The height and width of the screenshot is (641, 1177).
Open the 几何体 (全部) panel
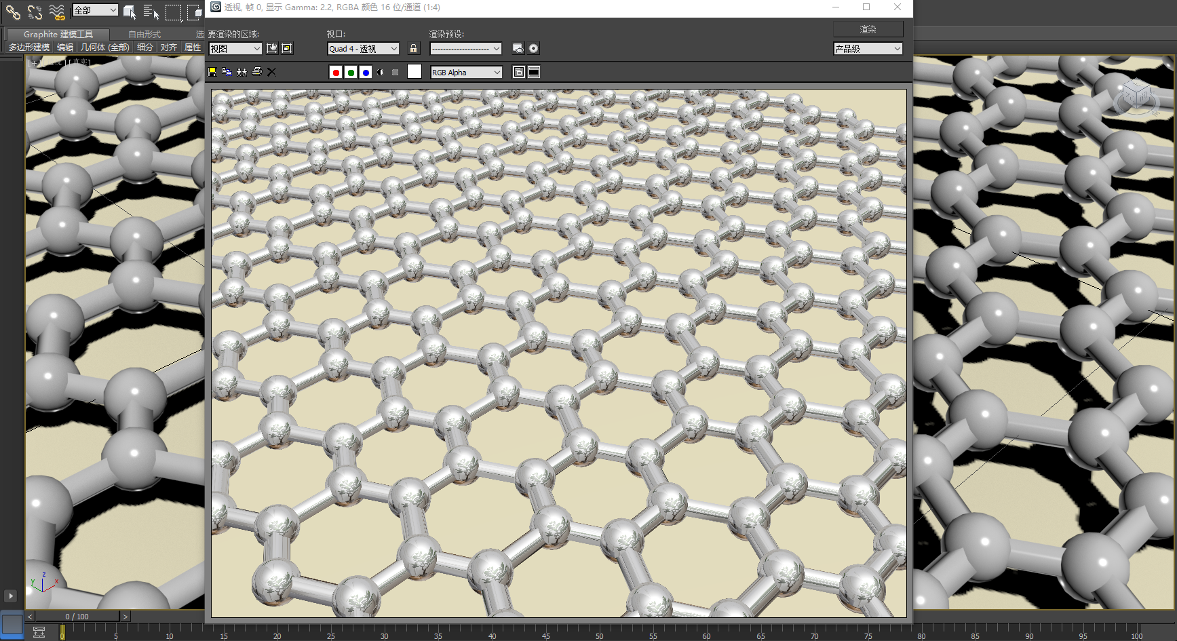tap(104, 47)
